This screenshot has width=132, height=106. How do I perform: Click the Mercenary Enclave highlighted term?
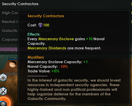tap(56, 39)
